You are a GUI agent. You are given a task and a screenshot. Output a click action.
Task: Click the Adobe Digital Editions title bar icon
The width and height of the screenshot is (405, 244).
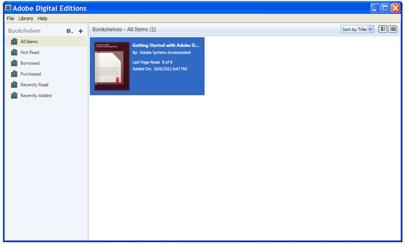(x=8, y=8)
